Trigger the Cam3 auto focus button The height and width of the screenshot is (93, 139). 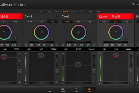(x=94, y=83)
